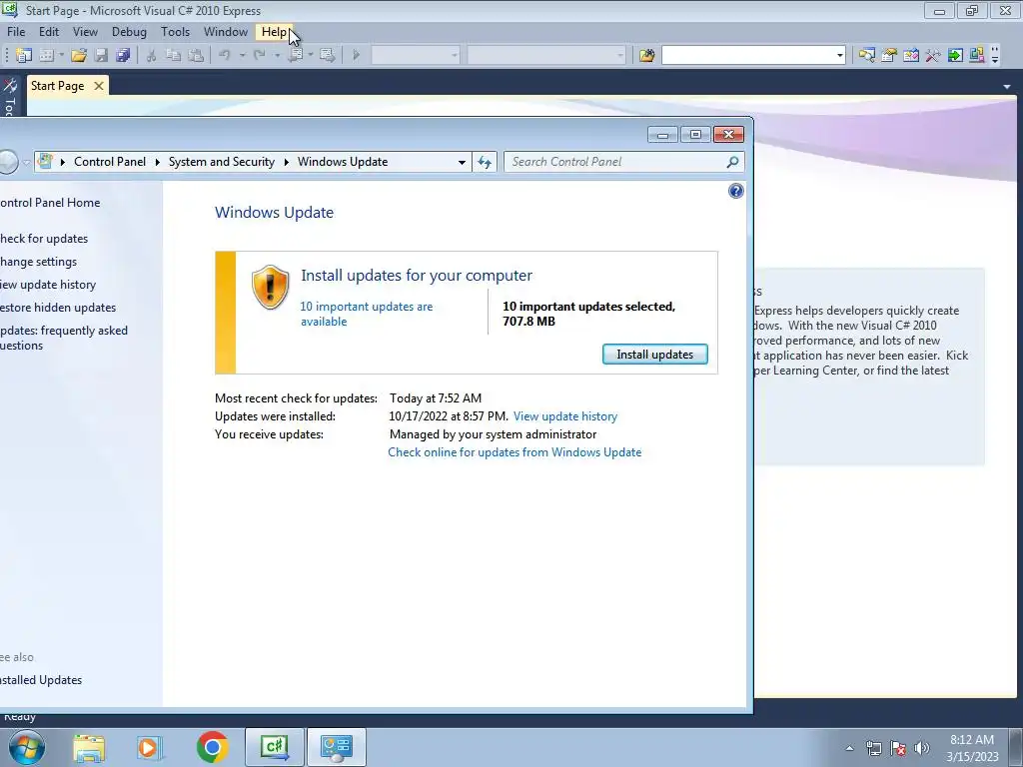The height and width of the screenshot is (767, 1023).
Task: Click the Find combo box text field
Action: coord(748,56)
